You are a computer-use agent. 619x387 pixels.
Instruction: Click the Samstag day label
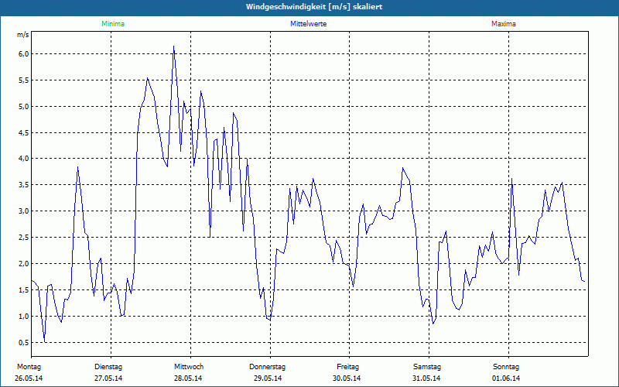427,367
